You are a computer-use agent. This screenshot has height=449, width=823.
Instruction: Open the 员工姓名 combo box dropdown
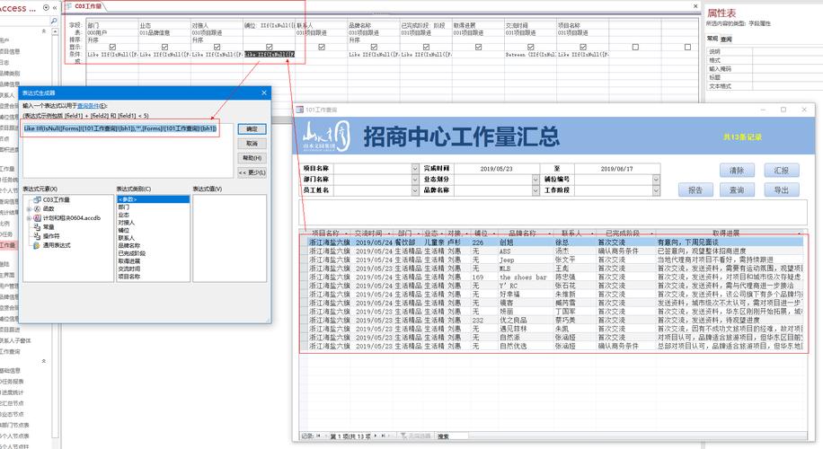415,190
